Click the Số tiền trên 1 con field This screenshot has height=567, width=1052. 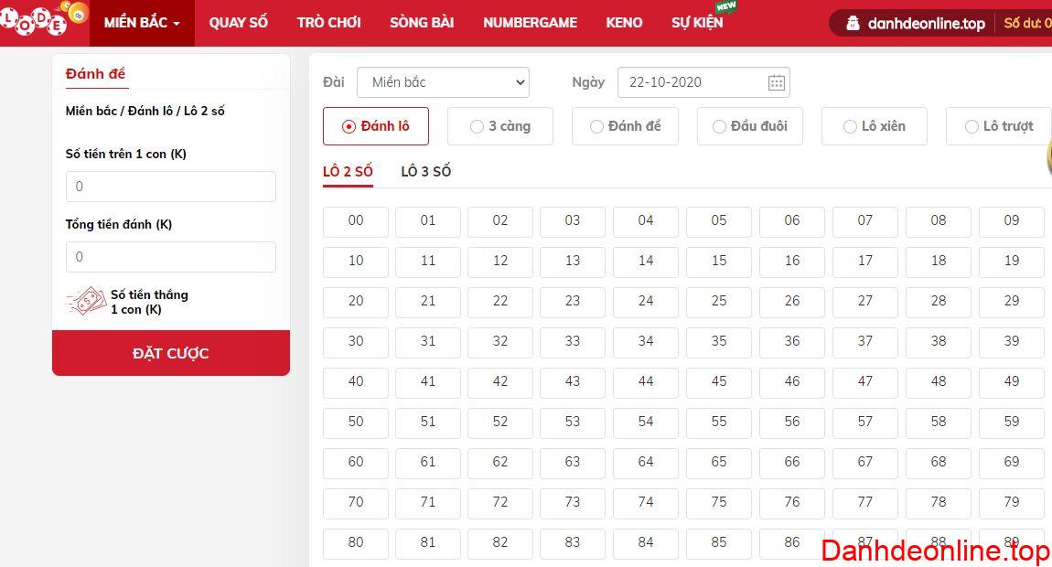point(171,187)
